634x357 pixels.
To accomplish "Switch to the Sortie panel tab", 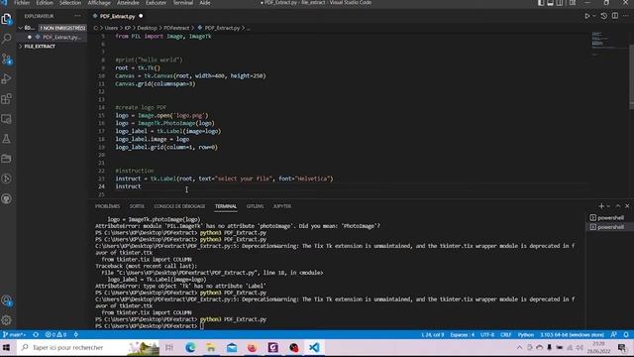I will coord(137,206).
